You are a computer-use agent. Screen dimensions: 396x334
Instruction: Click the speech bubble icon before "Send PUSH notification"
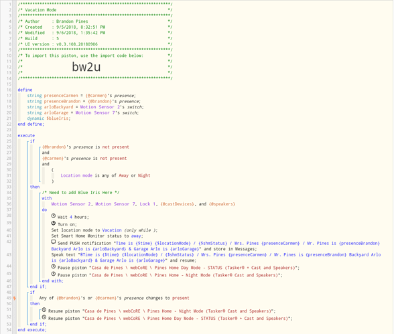(x=54, y=242)
